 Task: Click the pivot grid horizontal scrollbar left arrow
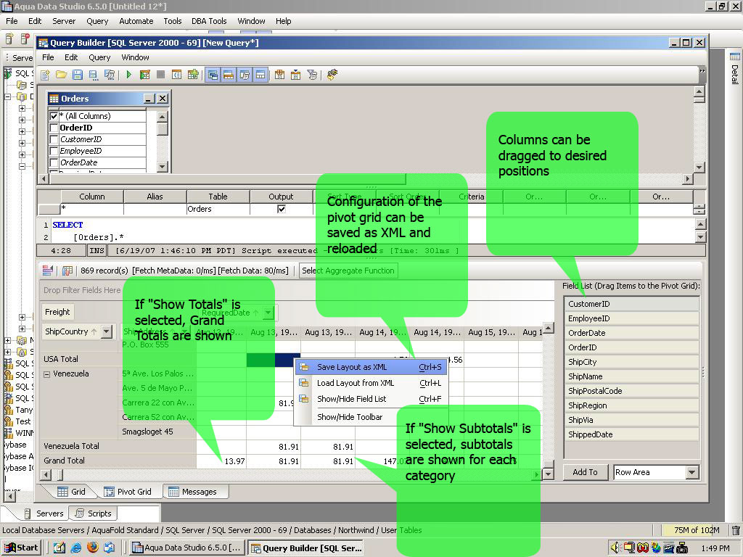pos(46,474)
